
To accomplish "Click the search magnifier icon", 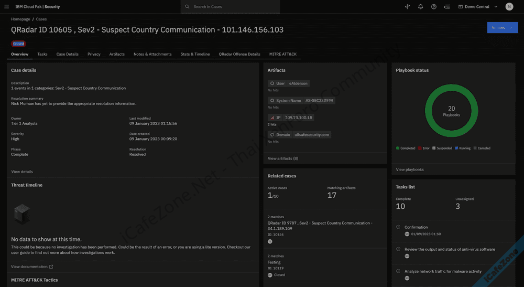I will 187,7.
